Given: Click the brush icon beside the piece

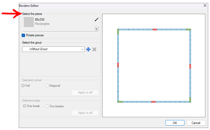Looking at the screenshot, I should coord(96,20).
